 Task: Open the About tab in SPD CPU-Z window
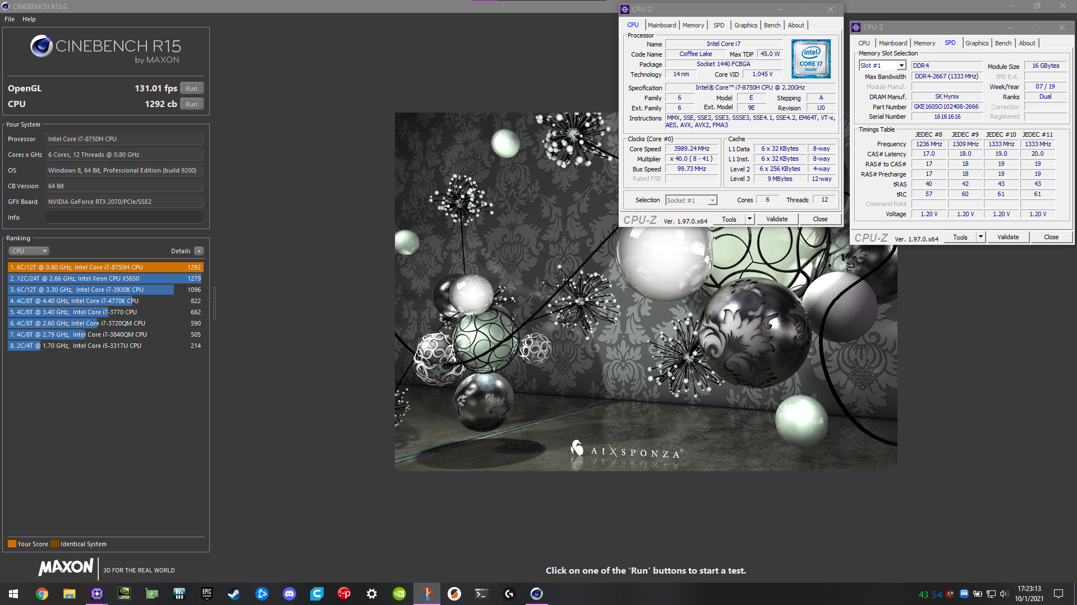1027,43
